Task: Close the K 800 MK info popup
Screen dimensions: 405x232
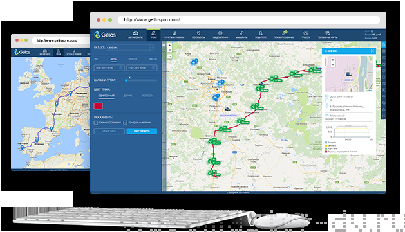Action: pos(372,51)
